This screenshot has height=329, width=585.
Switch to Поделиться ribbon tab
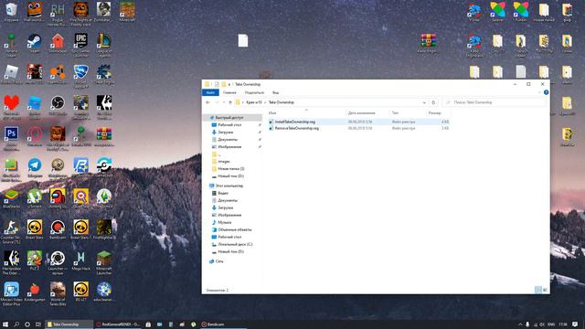point(254,92)
